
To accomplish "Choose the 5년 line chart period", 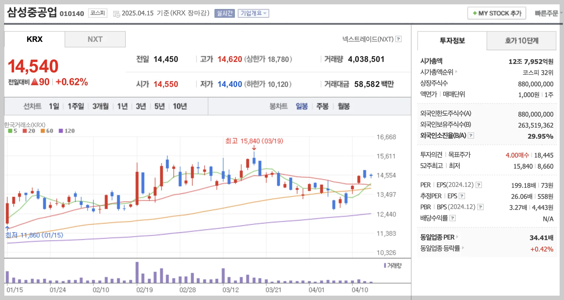I will click(x=159, y=106).
